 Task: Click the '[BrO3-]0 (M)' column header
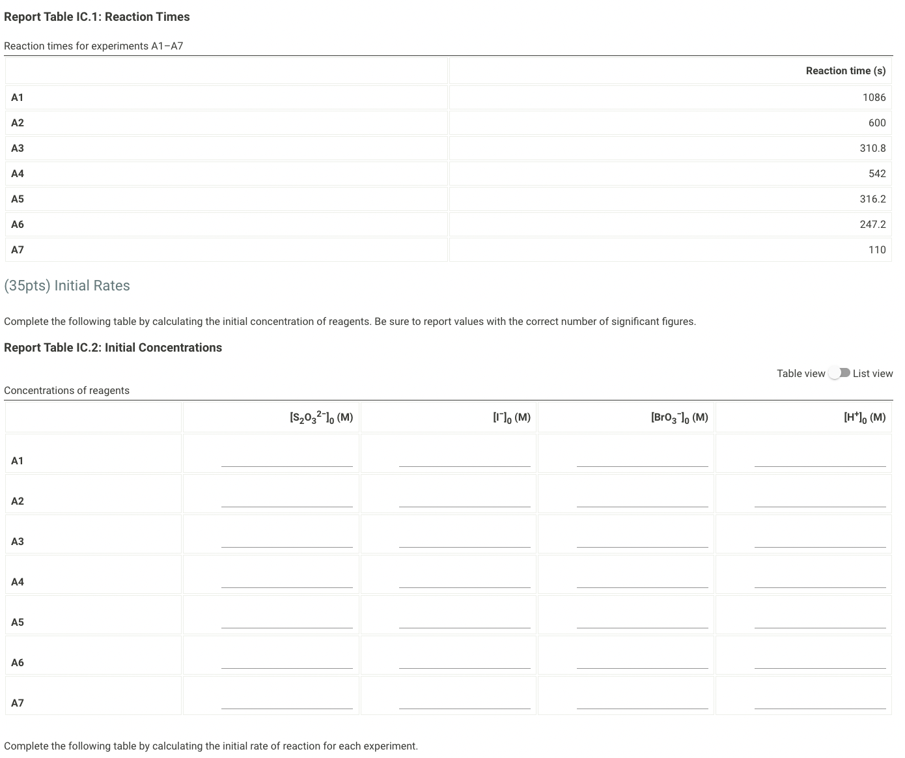point(679,417)
